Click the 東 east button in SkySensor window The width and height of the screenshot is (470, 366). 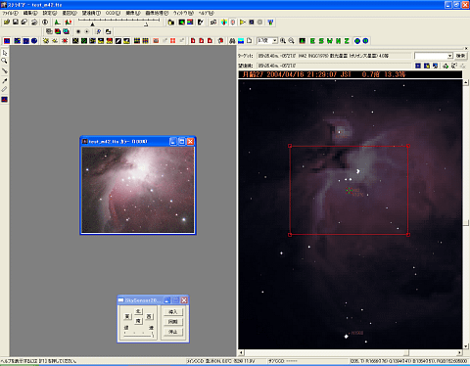[127, 316]
